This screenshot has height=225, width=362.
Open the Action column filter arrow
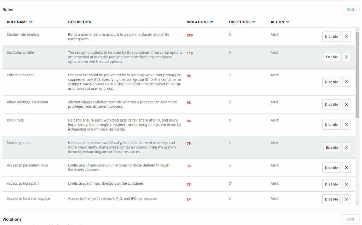point(288,22)
